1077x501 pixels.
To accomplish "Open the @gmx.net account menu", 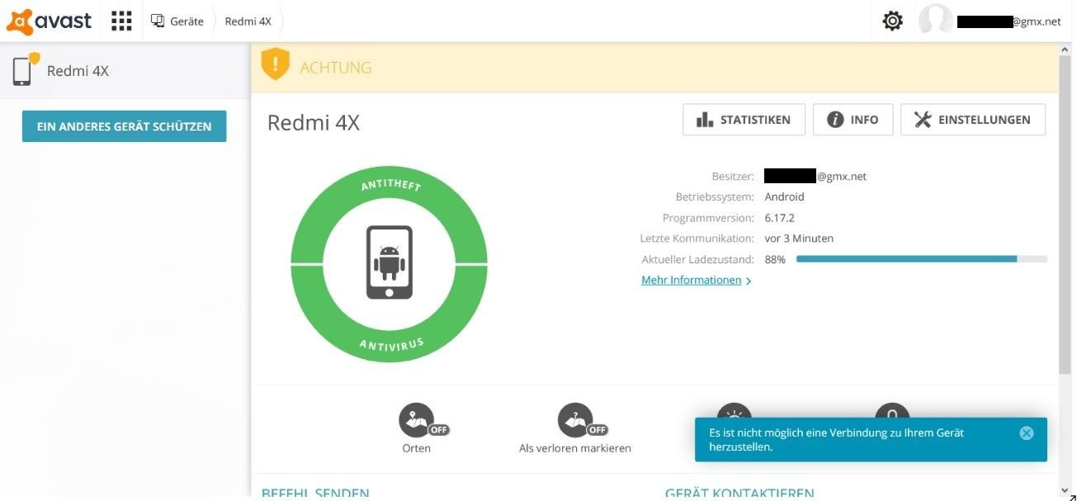I will click(x=1009, y=21).
